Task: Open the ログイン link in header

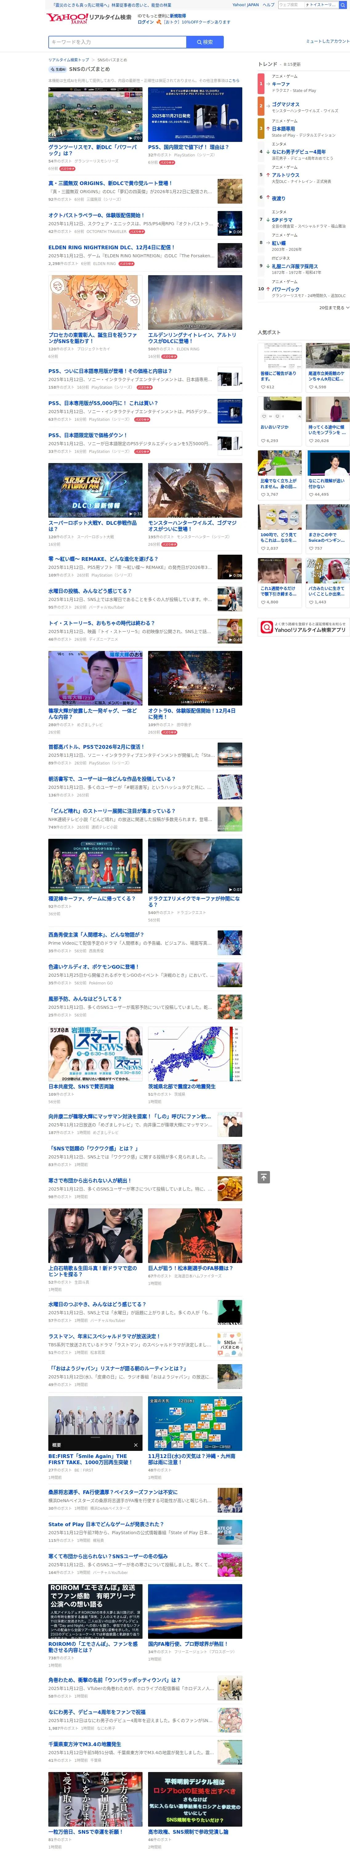Action: (x=146, y=22)
